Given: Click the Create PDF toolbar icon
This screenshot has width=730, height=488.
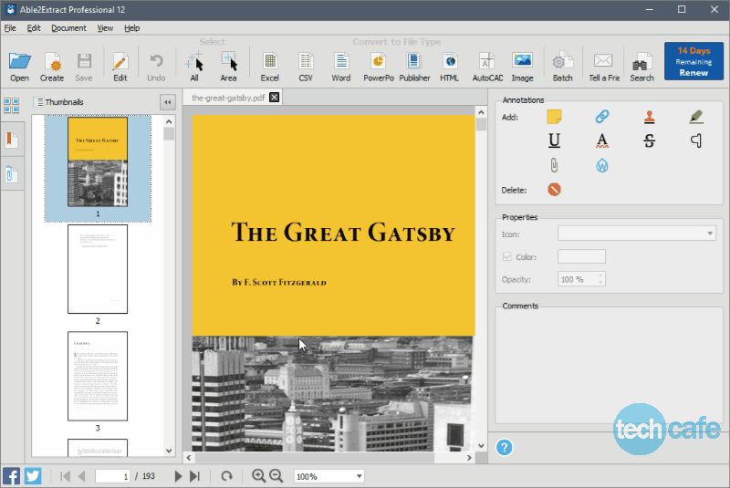Looking at the screenshot, I should [x=52, y=67].
